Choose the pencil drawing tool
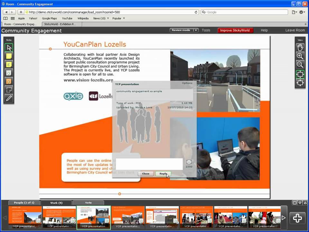The height and width of the screenshot is (232, 309). 9,98
